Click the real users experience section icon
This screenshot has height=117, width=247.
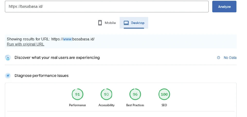[x=8, y=58]
